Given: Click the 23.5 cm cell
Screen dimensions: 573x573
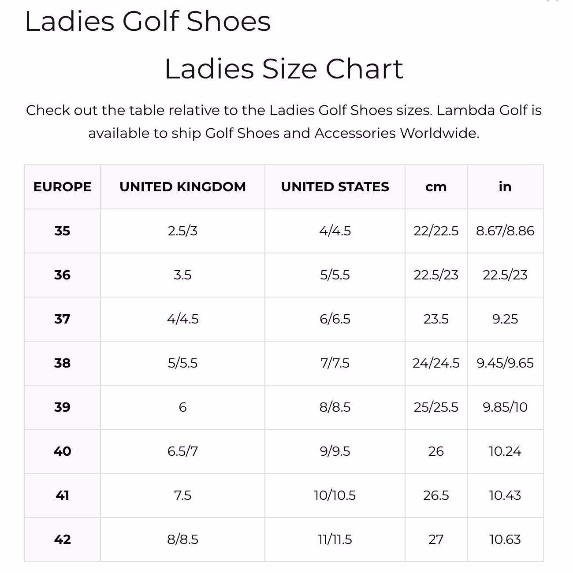Looking at the screenshot, I should pos(436,319).
